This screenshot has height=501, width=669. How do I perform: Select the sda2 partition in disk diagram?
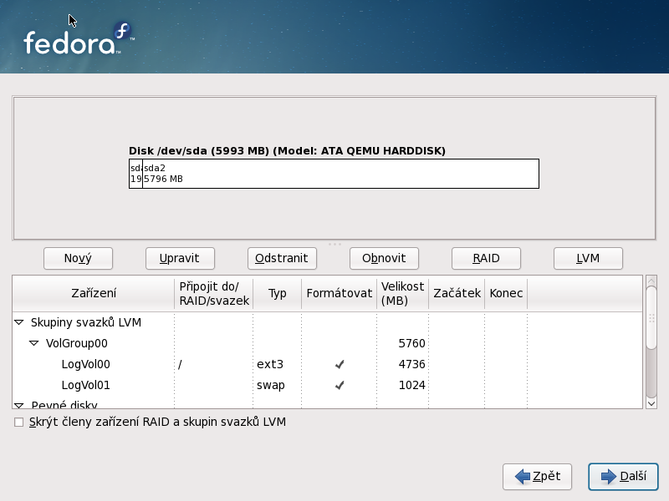[340, 174]
